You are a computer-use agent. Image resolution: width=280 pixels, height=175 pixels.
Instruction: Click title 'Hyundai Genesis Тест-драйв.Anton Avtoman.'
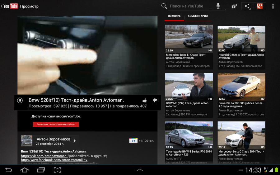point(241,56)
